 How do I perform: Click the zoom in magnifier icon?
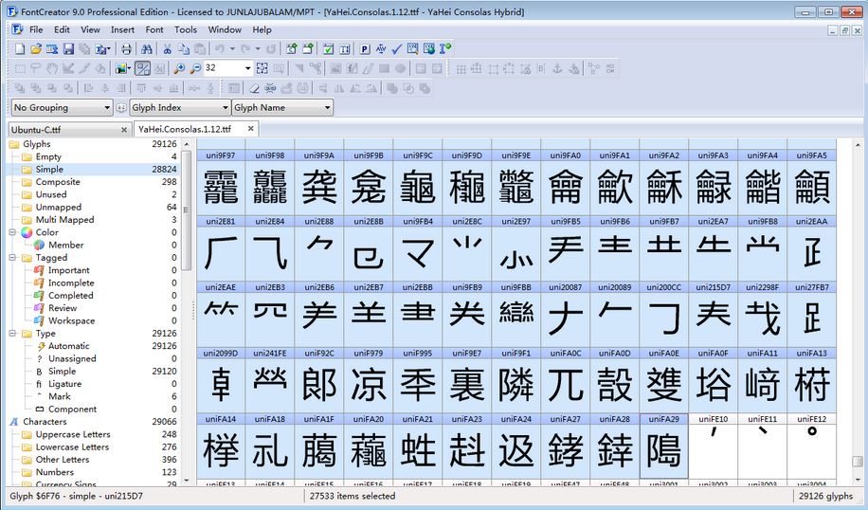point(179,68)
